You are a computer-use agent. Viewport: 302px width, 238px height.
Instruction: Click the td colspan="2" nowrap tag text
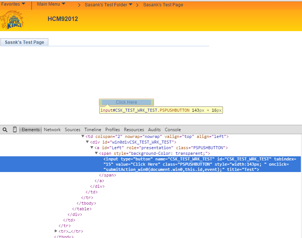click(x=157, y=137)
